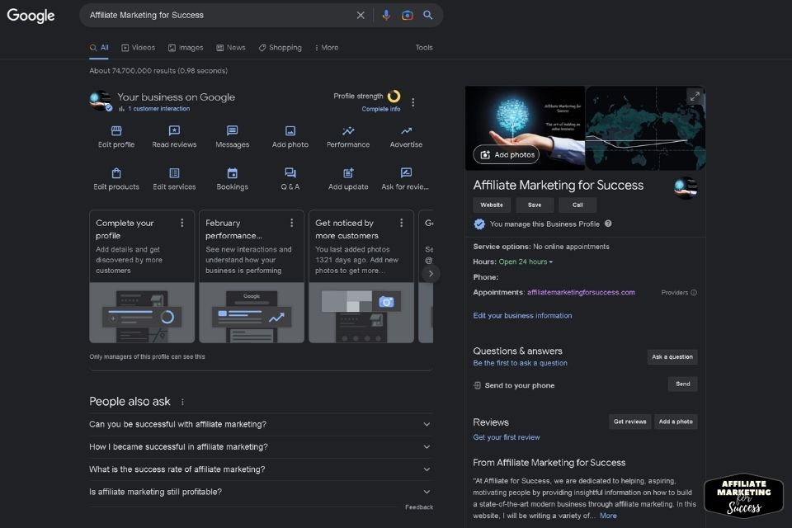Select the All results tab
Screen dimensions: 792x528
click(99, 48)
